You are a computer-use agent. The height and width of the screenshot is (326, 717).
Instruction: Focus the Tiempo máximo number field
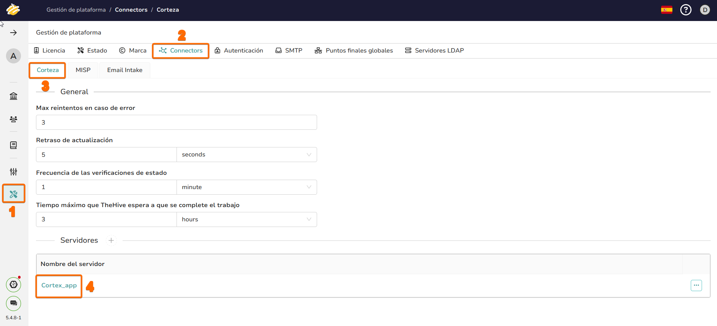106,219
